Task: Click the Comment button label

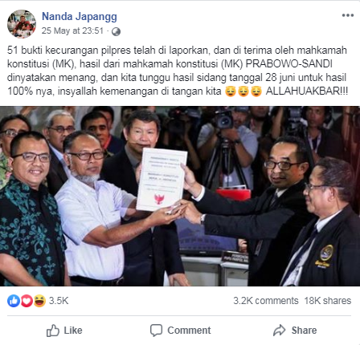Action: click(189, 331)
